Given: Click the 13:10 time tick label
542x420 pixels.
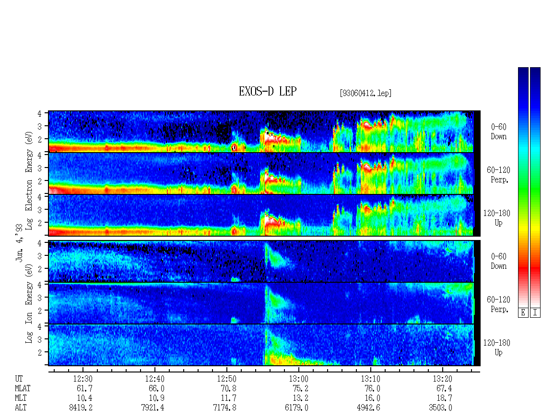Looking at the screenshot, I should tap(370, 379).
